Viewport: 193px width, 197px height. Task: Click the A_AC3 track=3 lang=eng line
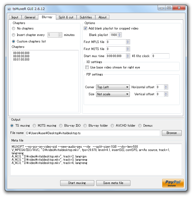point(49,160)
